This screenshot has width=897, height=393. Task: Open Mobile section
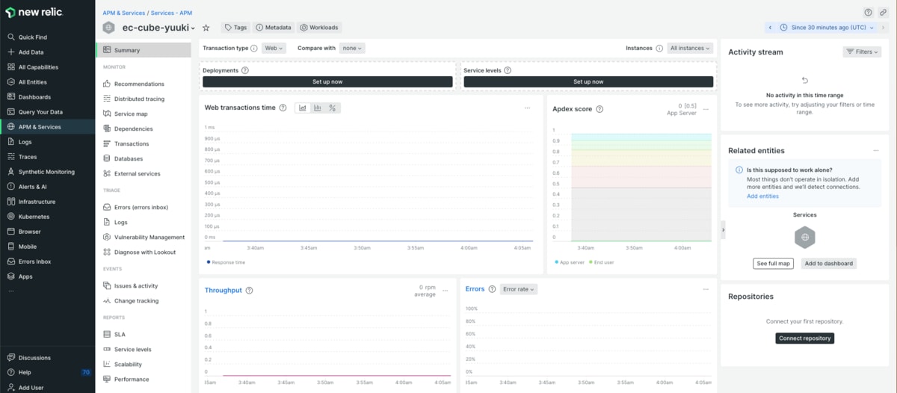tap(27, 247)
